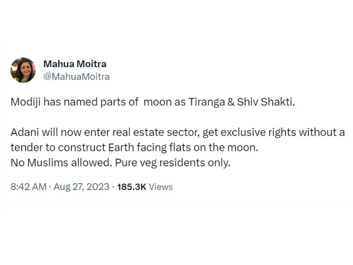353x265 pixels.
Task: Click the Aug 27, 2023 date
Action: (82, 187)
